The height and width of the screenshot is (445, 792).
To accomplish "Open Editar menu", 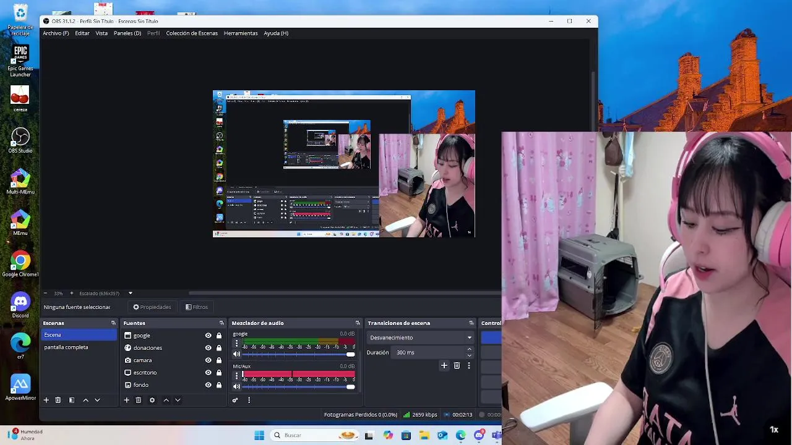I will tap(82, 33).
